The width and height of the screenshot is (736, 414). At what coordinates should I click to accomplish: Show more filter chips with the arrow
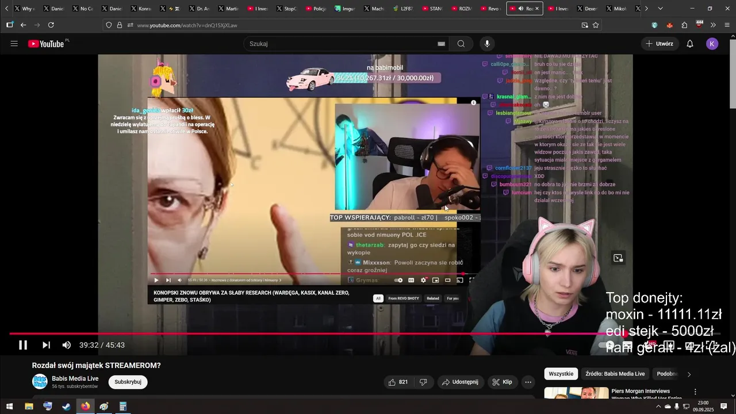pyautogui.click(x=689, y=374)
